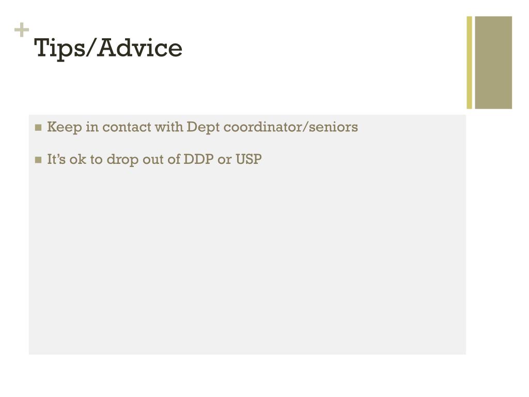Viewport: 529px width, 397px height.
Task: Click the empty gray content area
Action: [x=247, y=260]
